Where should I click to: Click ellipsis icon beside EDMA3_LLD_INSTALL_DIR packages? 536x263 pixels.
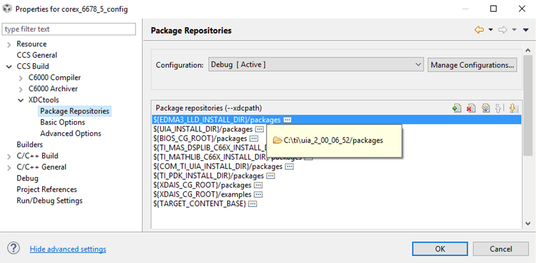tap(288, 120)
